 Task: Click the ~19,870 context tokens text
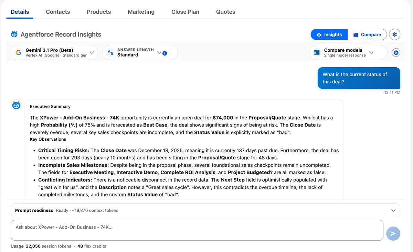(x=95, y=210)
